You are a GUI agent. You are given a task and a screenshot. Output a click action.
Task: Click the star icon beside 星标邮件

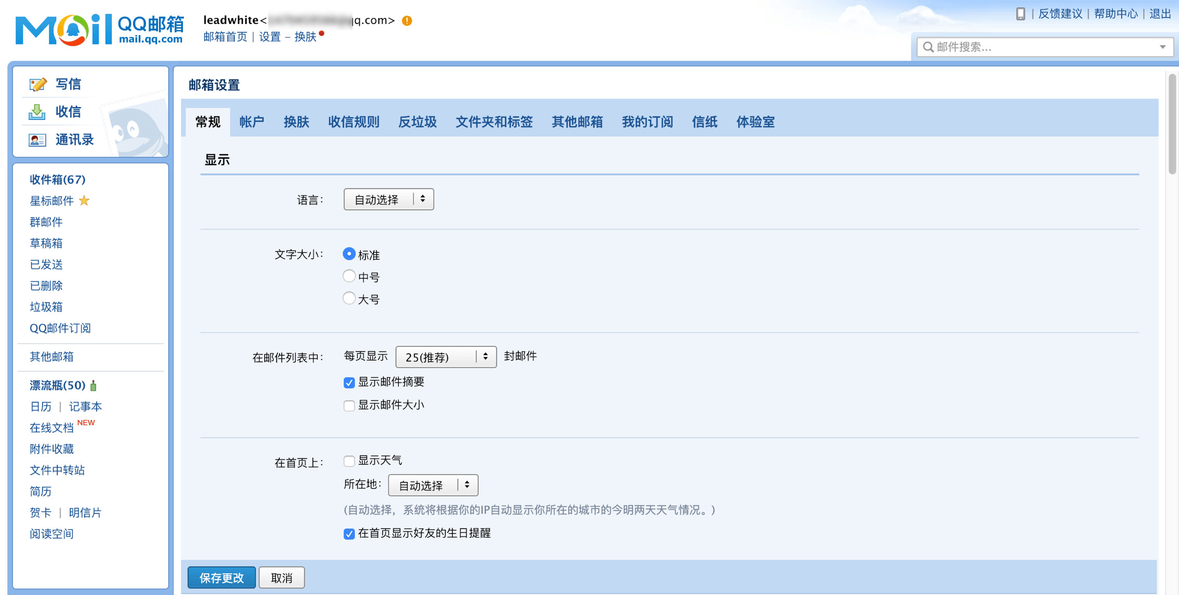pyautogui.click(x=85, y=201)
